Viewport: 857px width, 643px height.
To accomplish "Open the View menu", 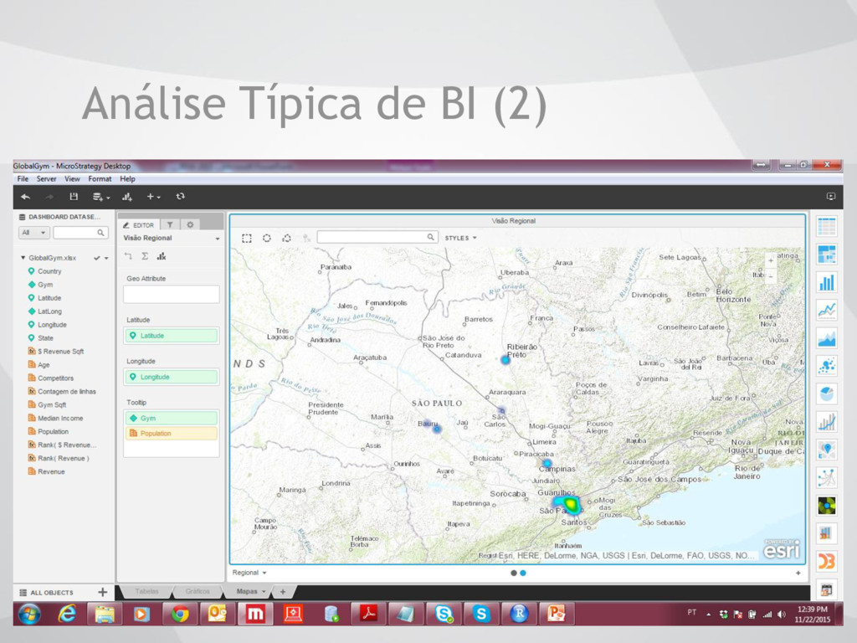I will pos(72,179).
